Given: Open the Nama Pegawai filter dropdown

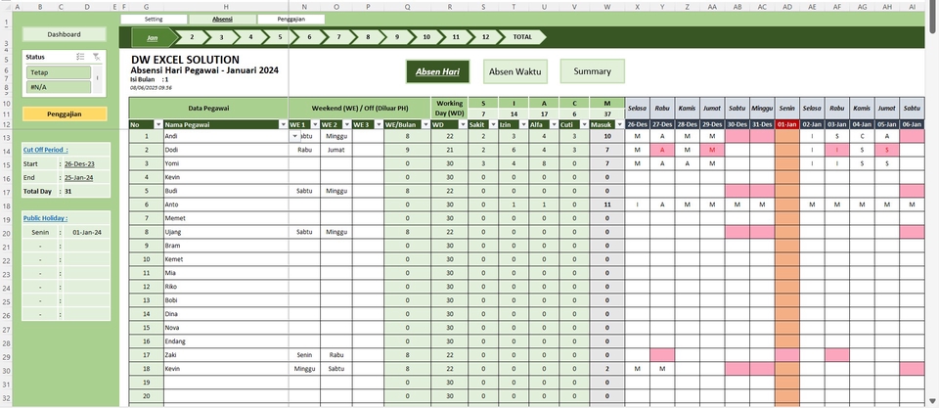Looking at the screenshot, I should coord(284,124).
